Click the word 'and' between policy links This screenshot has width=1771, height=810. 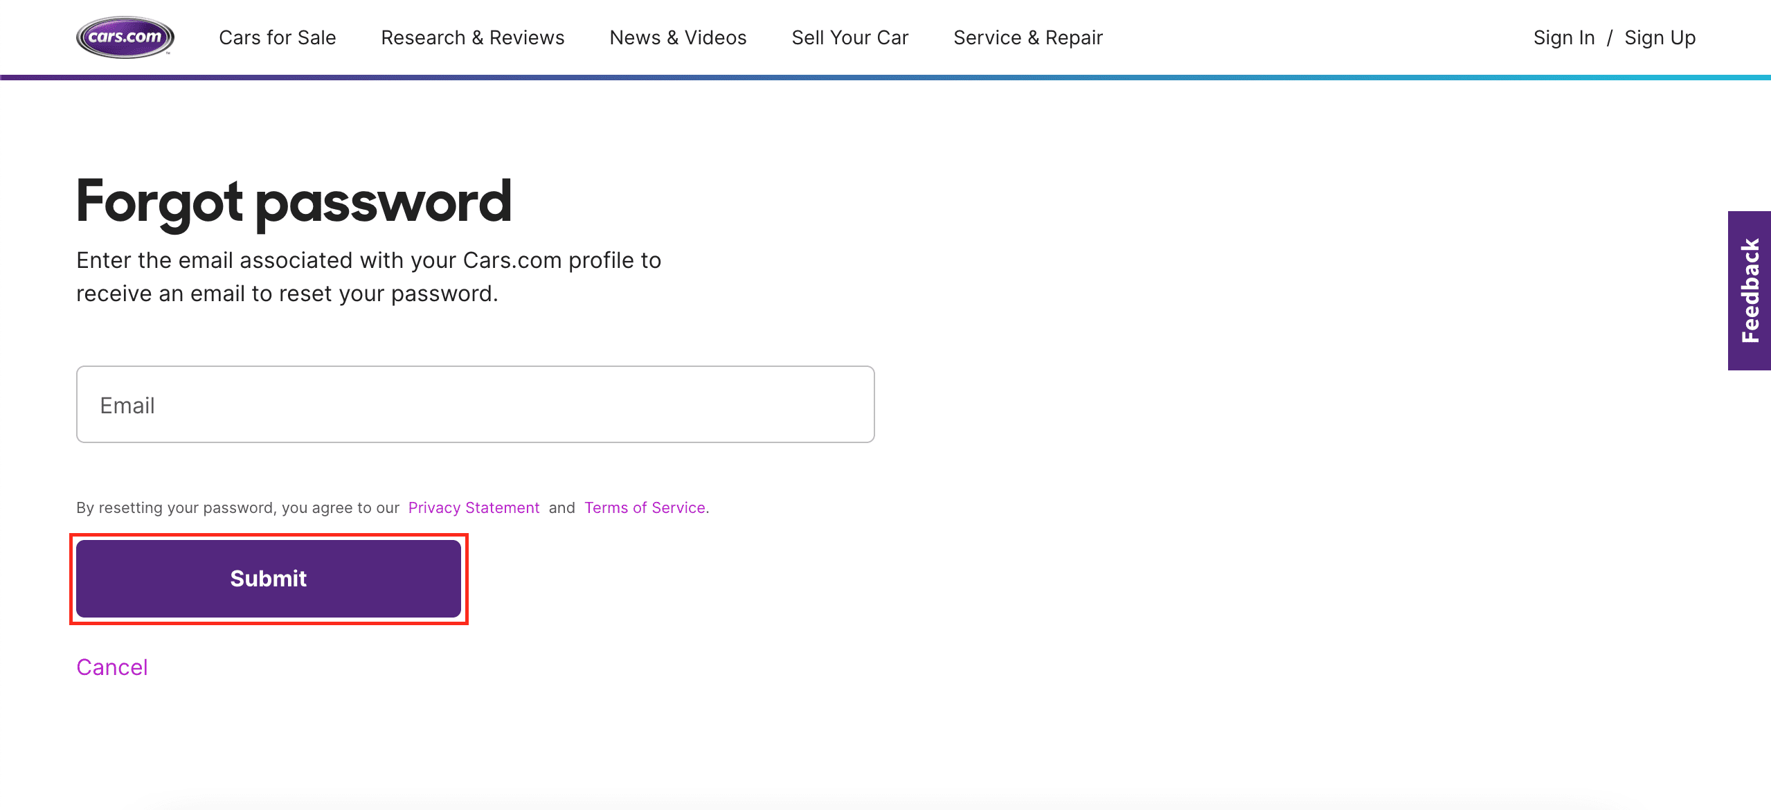tap(561, 507)
